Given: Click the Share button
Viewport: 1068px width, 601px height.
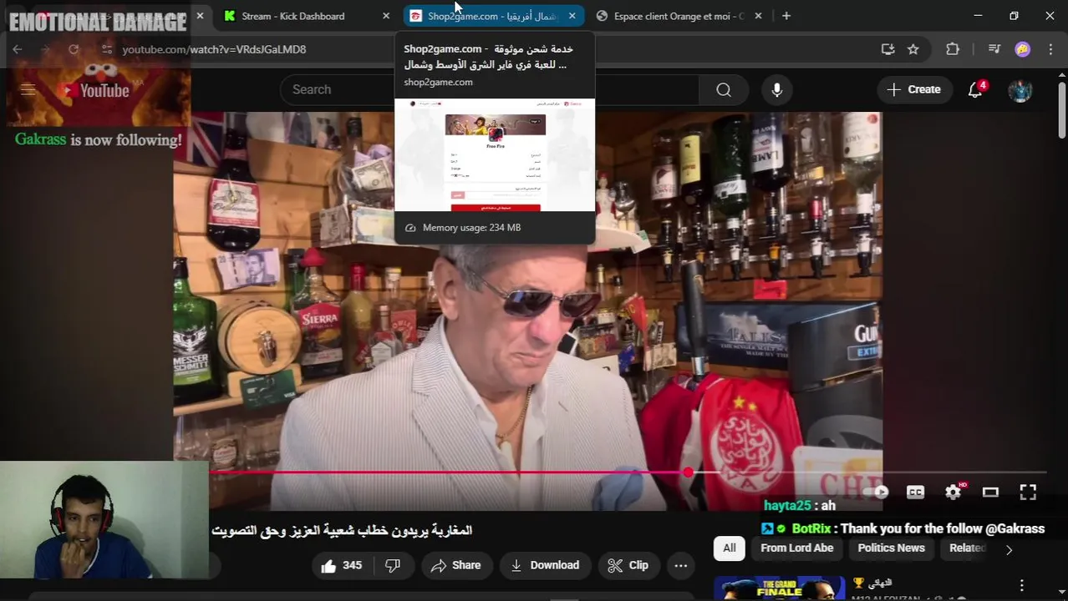Looking at the screenshot, I should 455,565.
